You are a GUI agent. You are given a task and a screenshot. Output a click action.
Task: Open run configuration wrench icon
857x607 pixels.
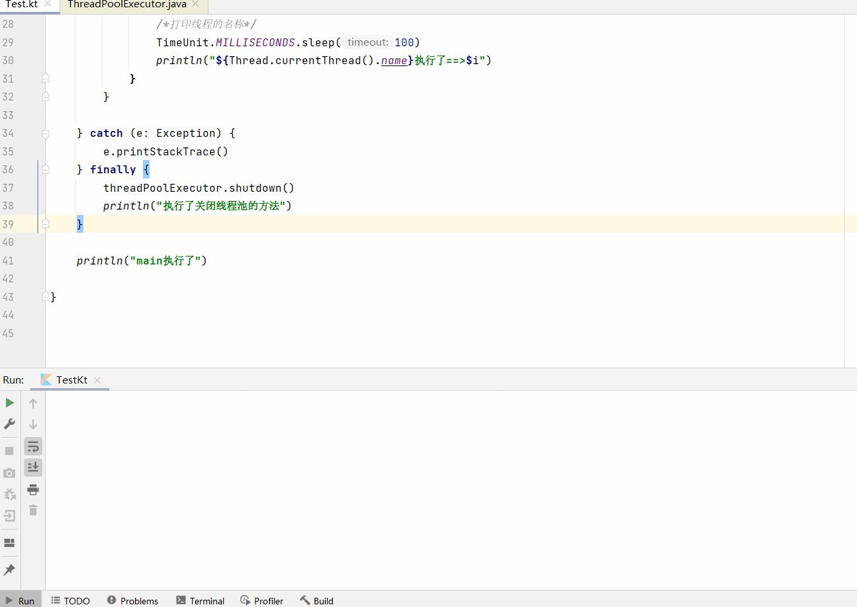pos(9,423)
